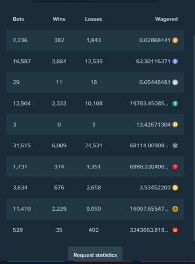The image size is (195, 264).
Task: Select the bets value 3,634
Action: coord(20,187)
